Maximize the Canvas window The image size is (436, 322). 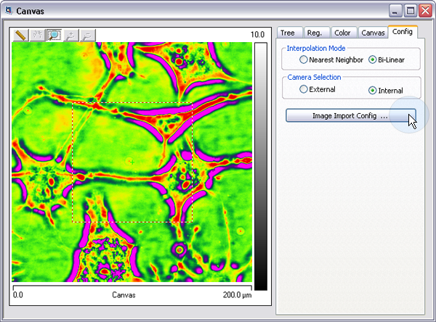[x=411, y=12]
